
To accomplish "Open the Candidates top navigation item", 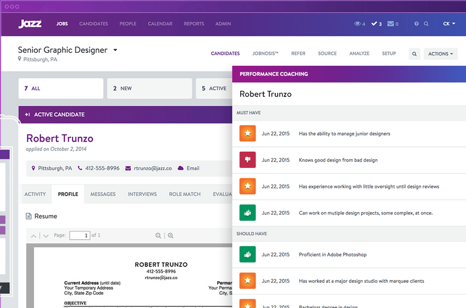I will 93,24.
